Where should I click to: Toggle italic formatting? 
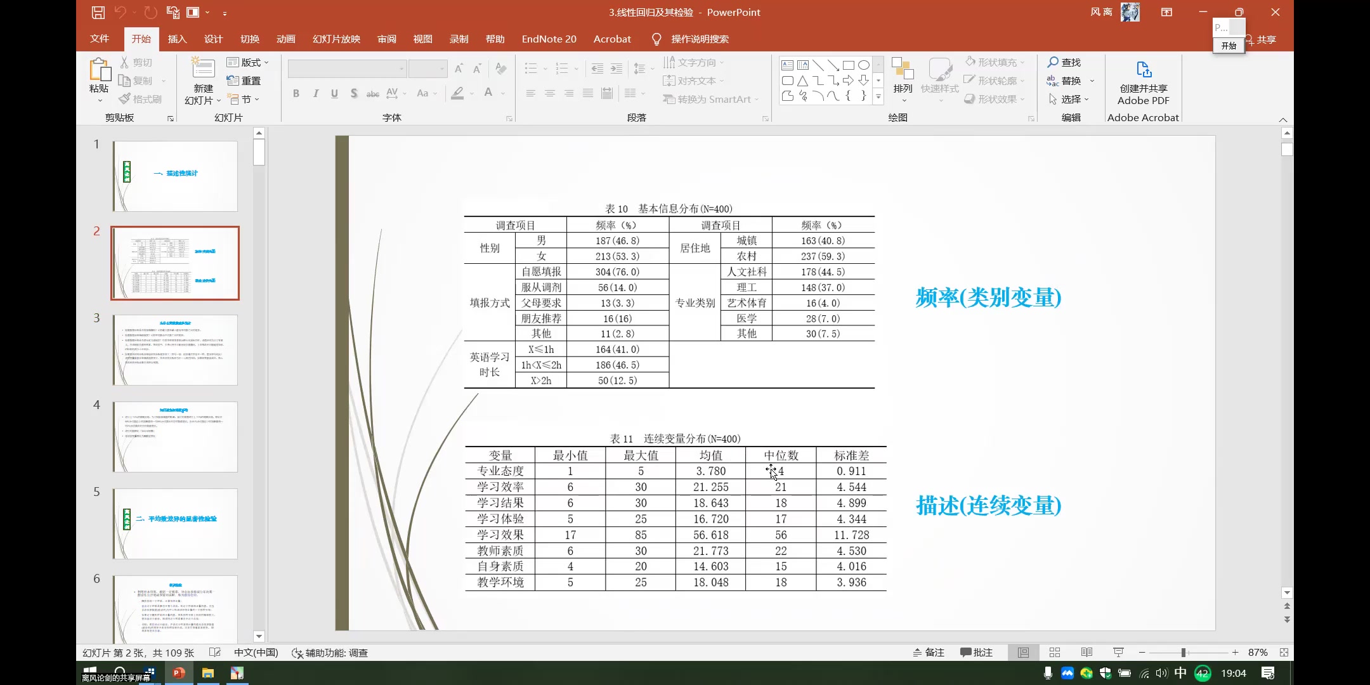(315, 93)
